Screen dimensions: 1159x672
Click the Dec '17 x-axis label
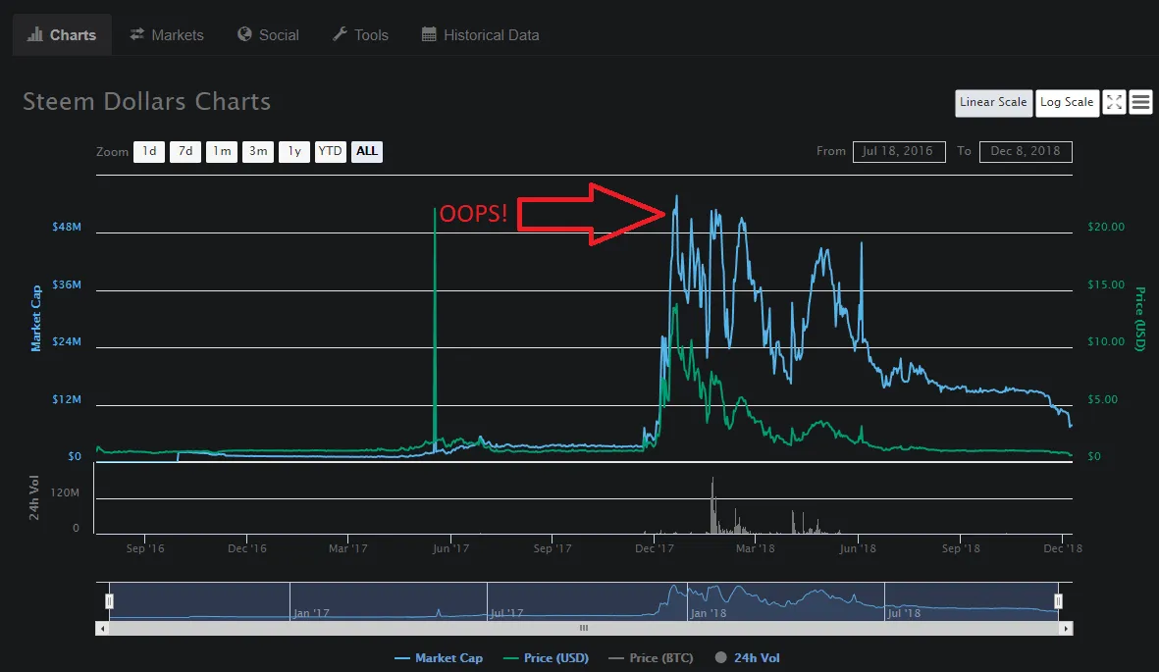click(x=655, y=548)
